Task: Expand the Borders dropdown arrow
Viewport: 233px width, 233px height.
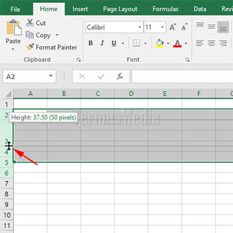Action: point(146,43)
